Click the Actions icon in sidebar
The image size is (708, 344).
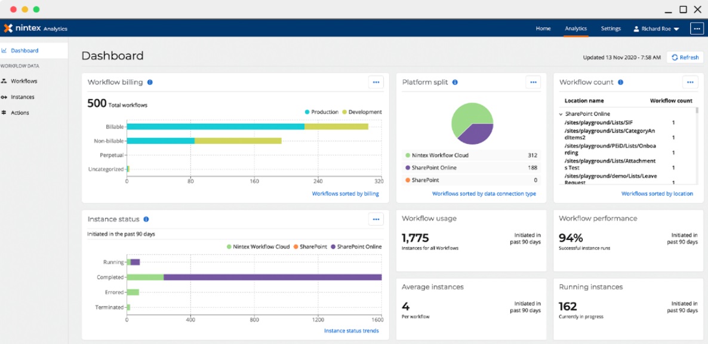coord(4,112)
